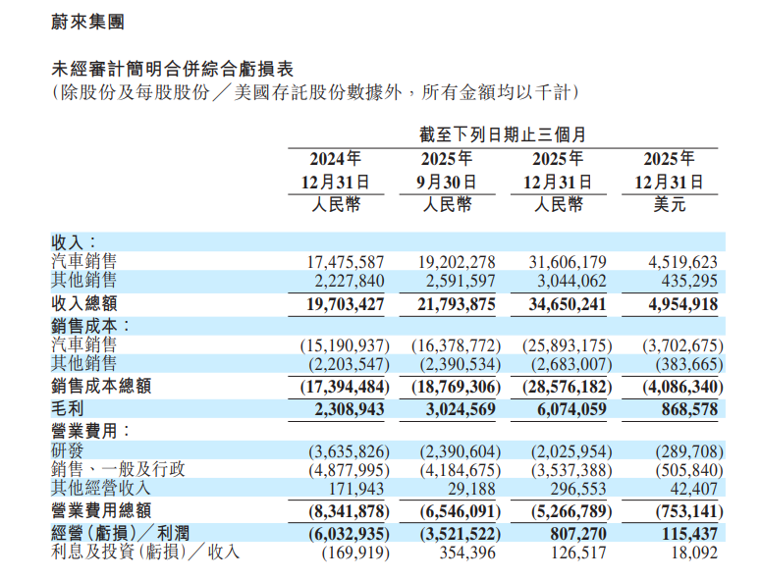Click the total (8,341,878)
The image size is (761, 580).
(x=349, y=511)
